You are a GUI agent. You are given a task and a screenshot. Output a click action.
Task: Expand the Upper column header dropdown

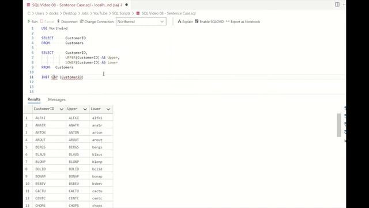point(85,109)
